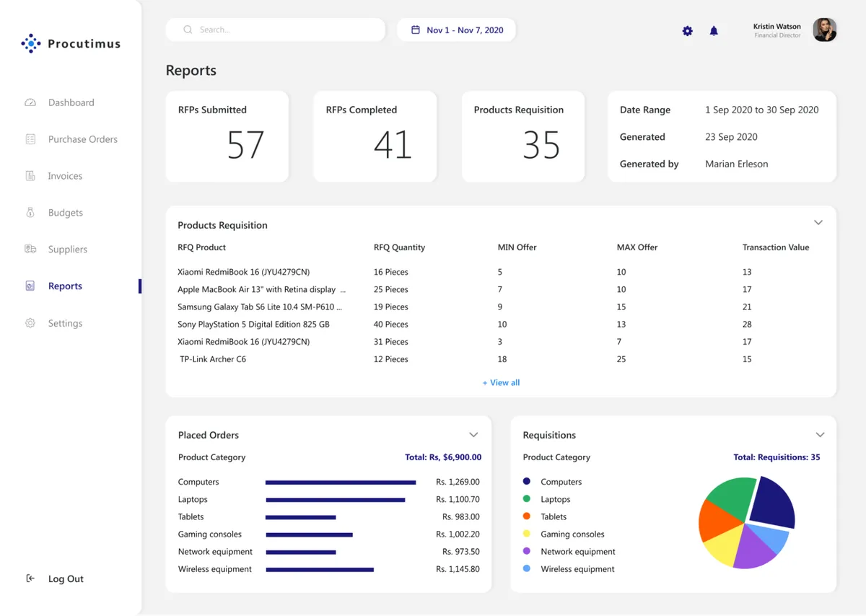Viewport: 866px width, 616px height.
Task: Click the magnifier icon in search bar
Action: click(188, 30)
